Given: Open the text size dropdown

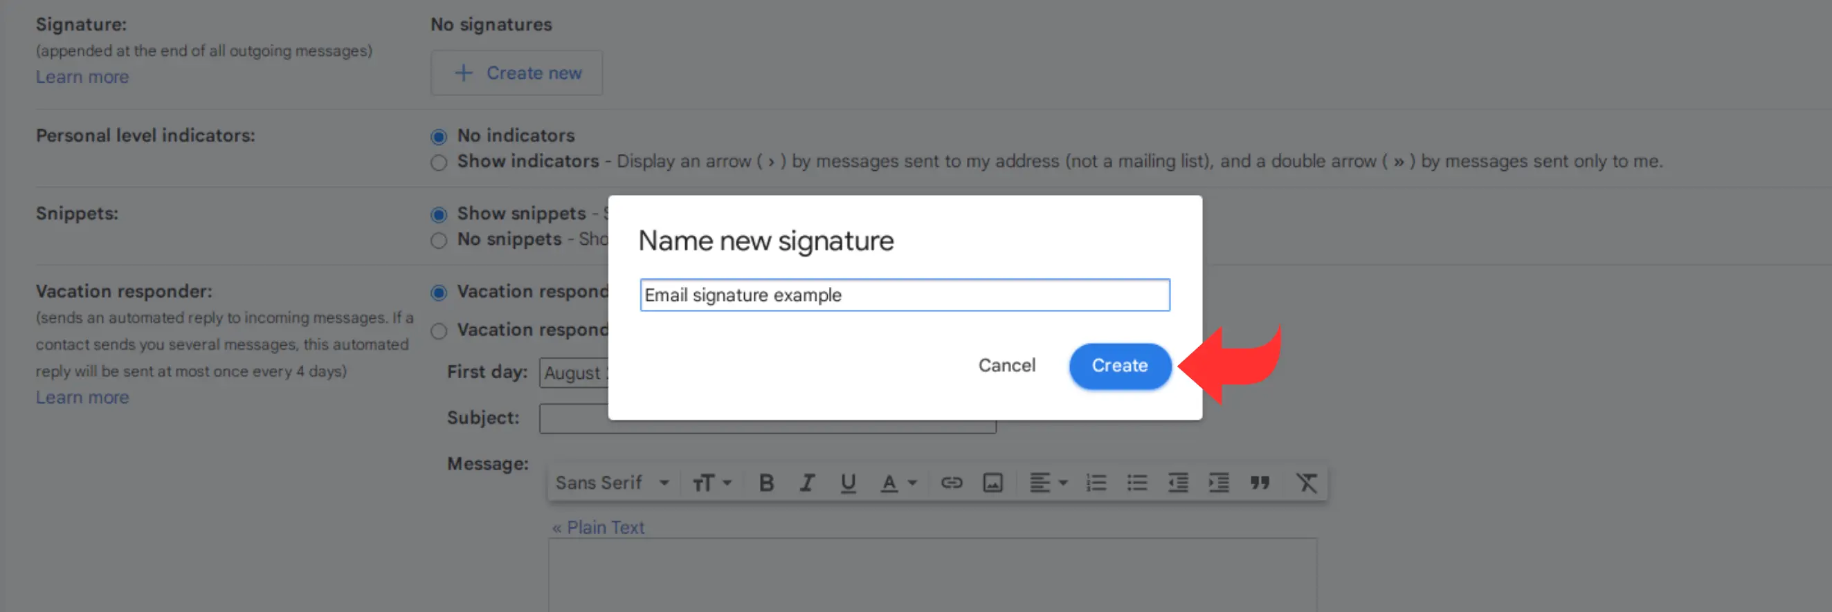Looking at the screenshot, I should [712, 483].
